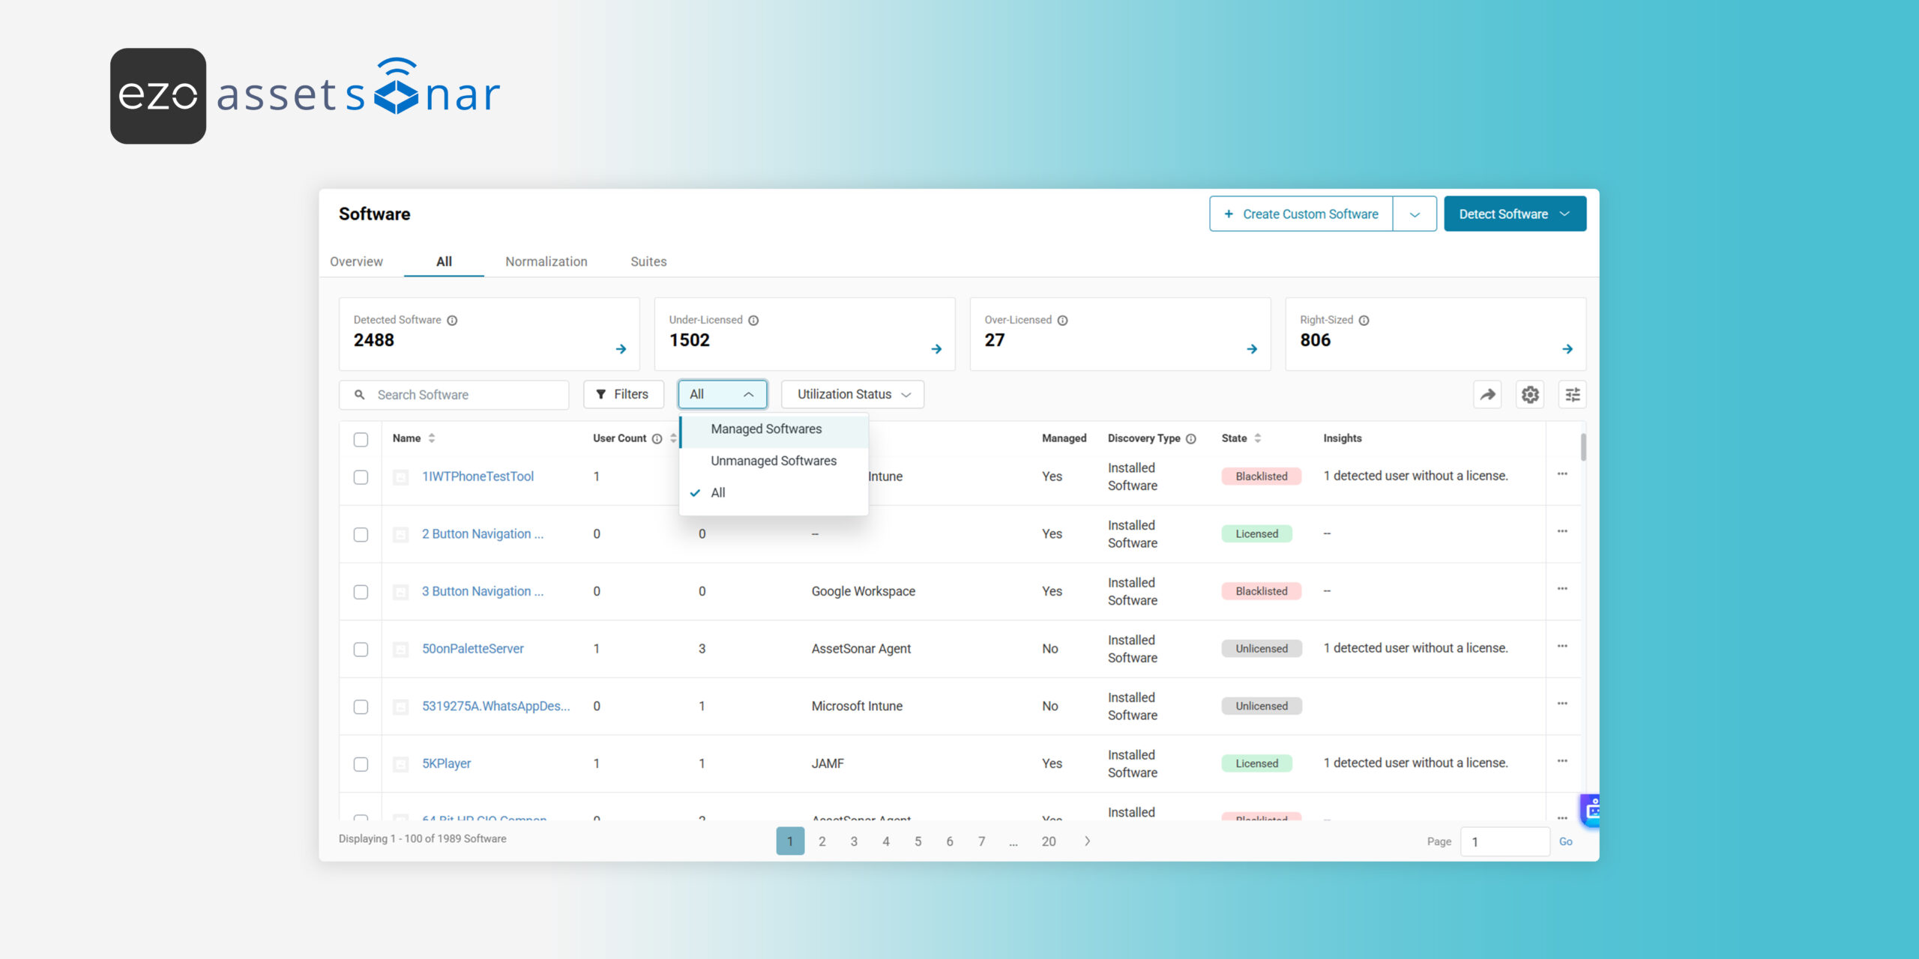Viewport: 1919px width, 959px height.
Task: Select the 50onPaletteServer row checkbox
Action: (x=361, y=650)
